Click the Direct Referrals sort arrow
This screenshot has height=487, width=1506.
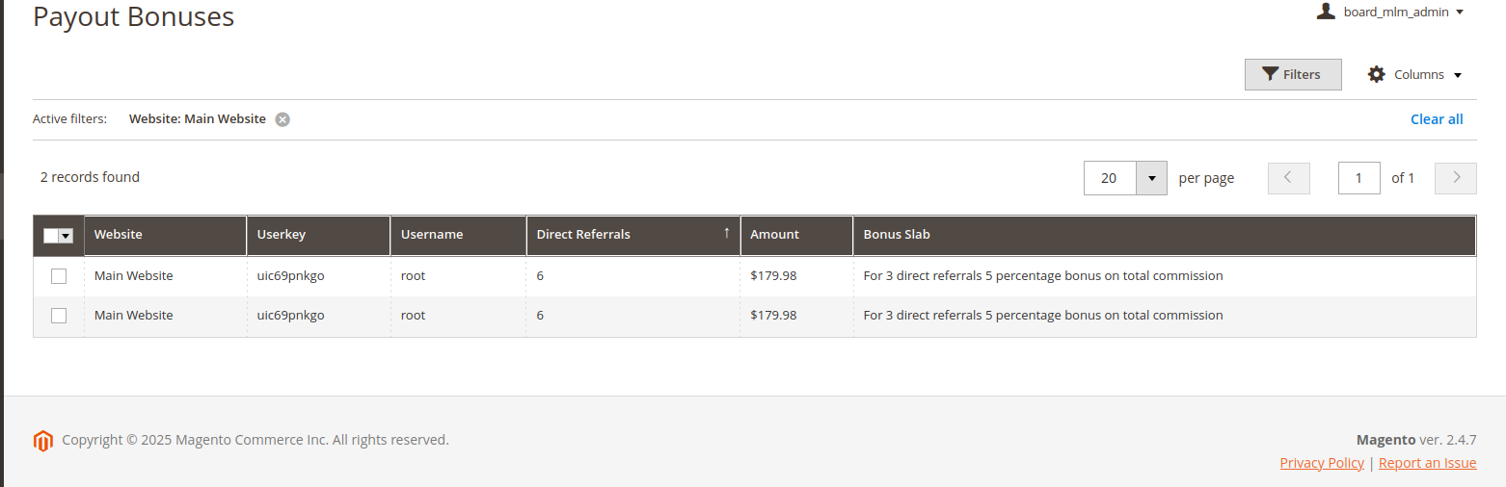coord(726,234)
